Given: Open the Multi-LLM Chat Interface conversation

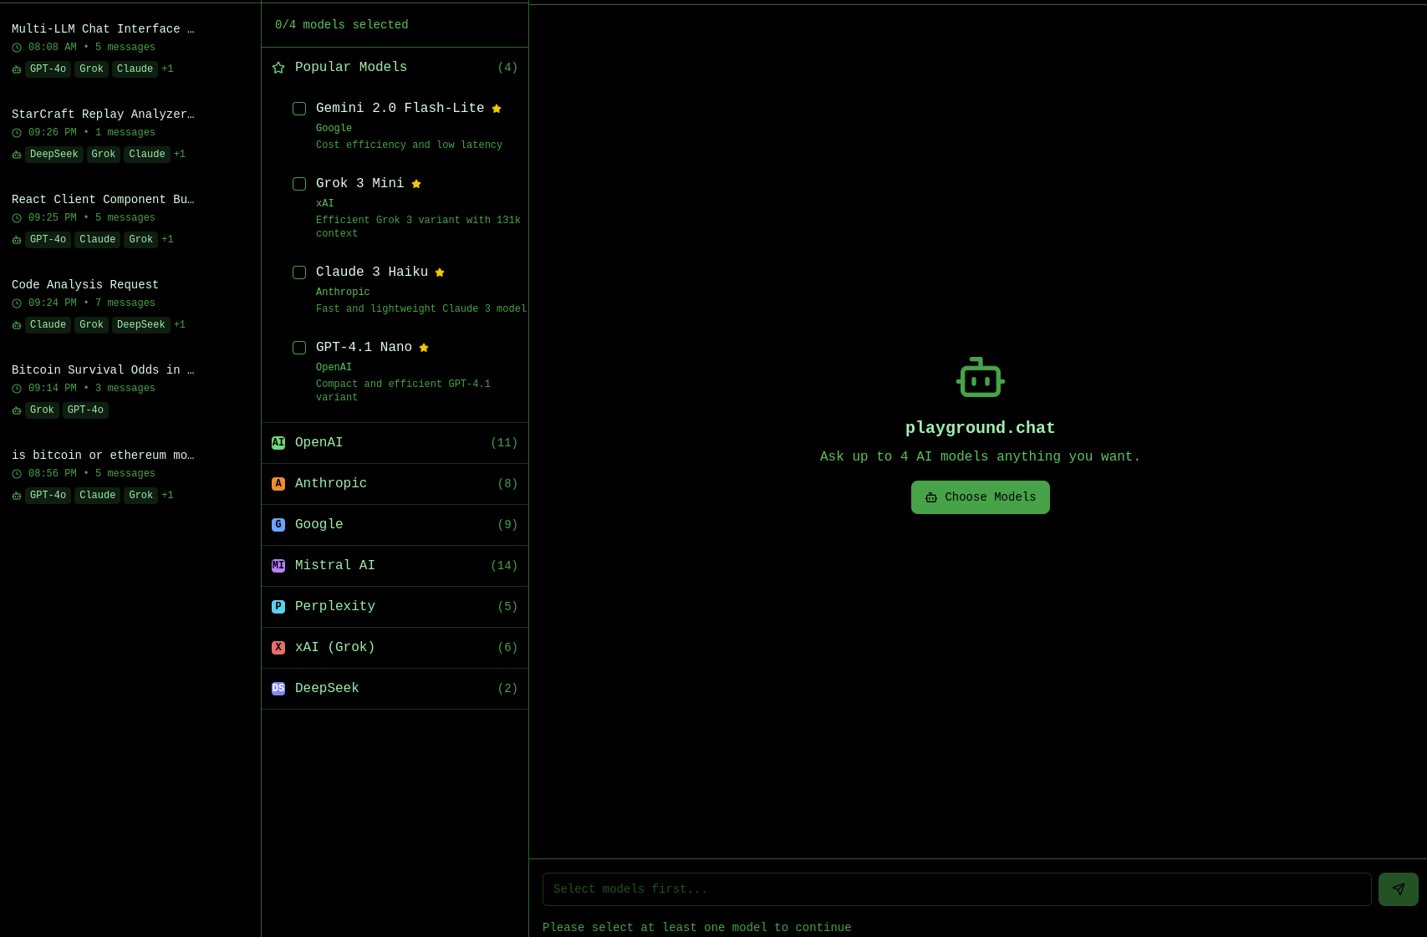Looking at the screenshot, I should click(130, 48).
